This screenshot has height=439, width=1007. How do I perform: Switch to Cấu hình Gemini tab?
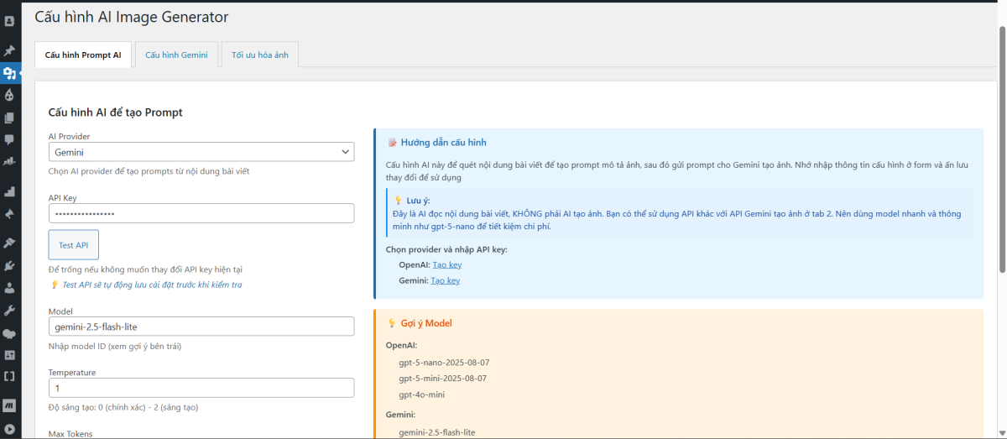[x=176, y=55]
